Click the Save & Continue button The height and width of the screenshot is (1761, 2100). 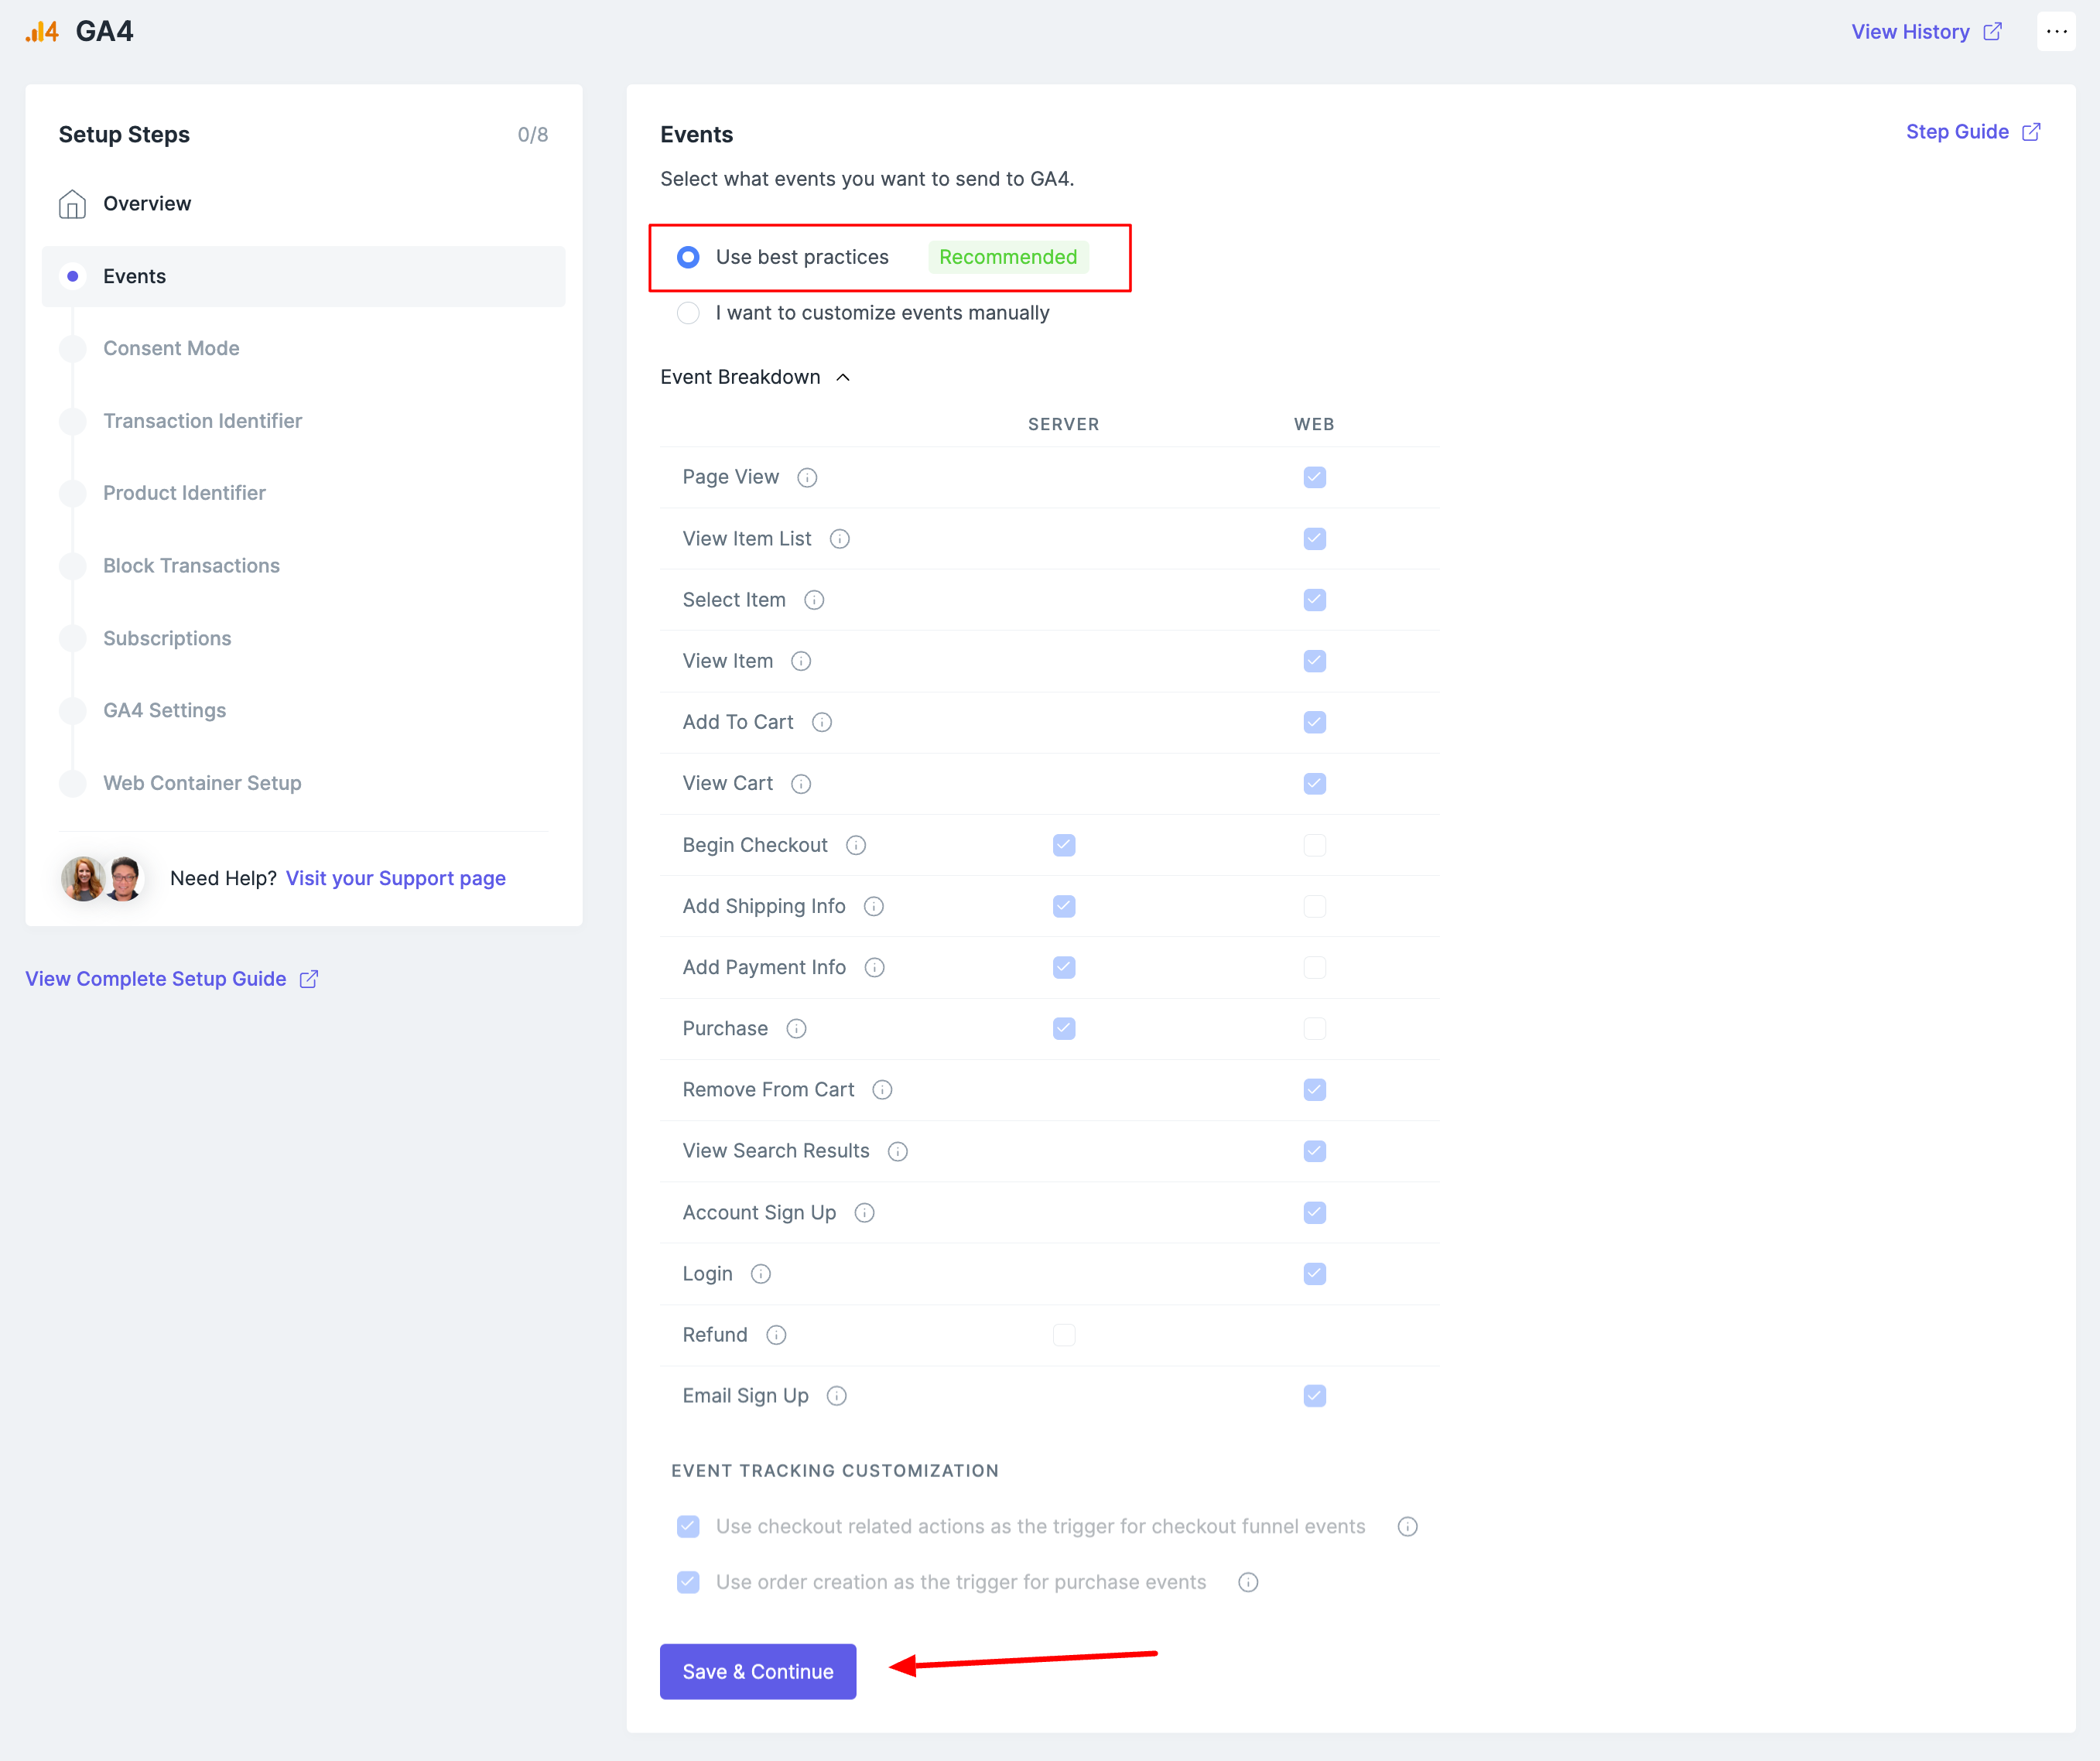point(757,1671)
